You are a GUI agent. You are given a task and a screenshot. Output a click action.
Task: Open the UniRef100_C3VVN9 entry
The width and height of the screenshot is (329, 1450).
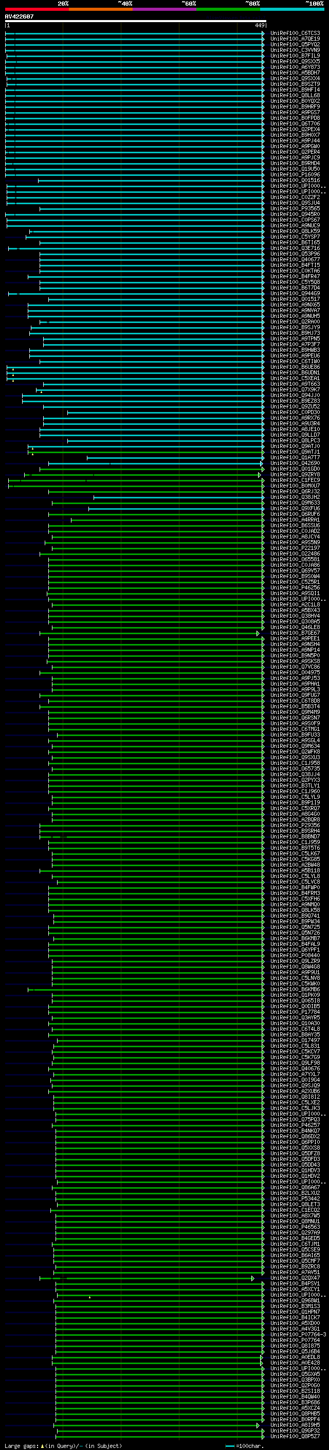coord(295,50)
